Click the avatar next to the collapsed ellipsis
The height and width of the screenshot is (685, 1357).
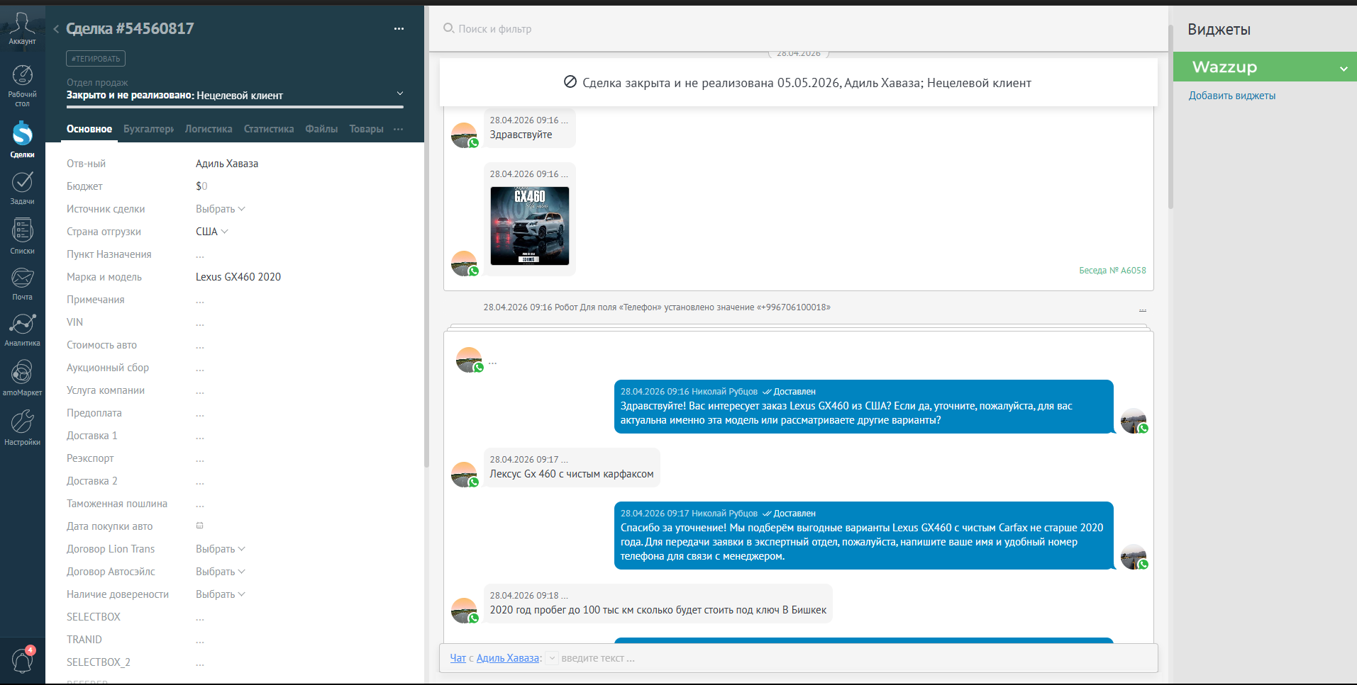(x=470, y=360)
